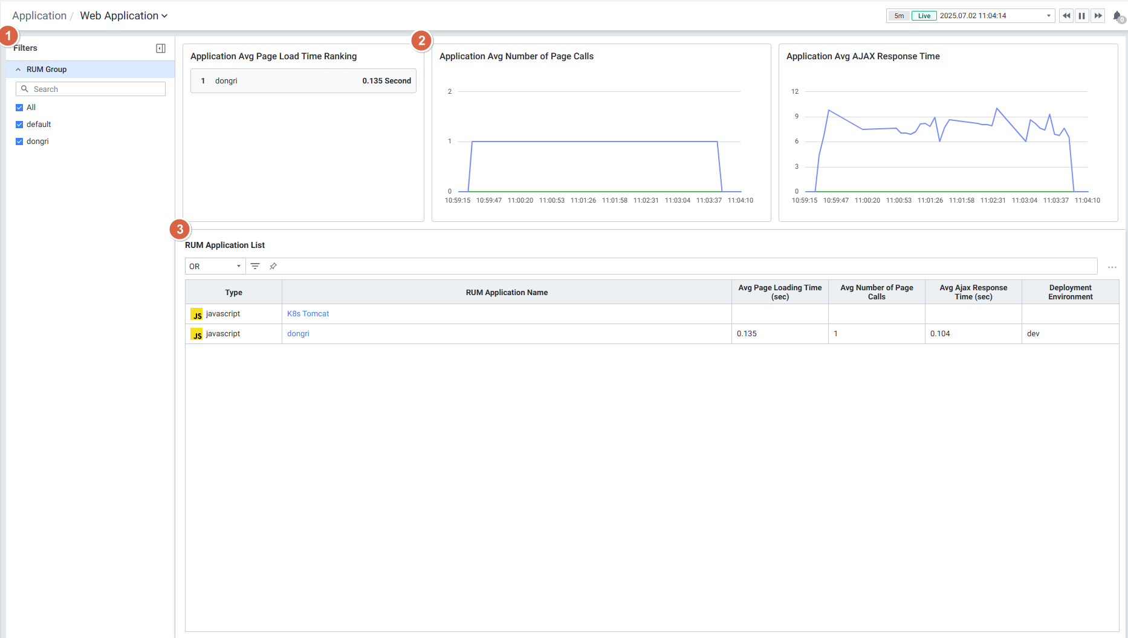This screenshot has height=638, width=1128.
Task: Collapse the RUM Group section
Action: pos(18,70)
